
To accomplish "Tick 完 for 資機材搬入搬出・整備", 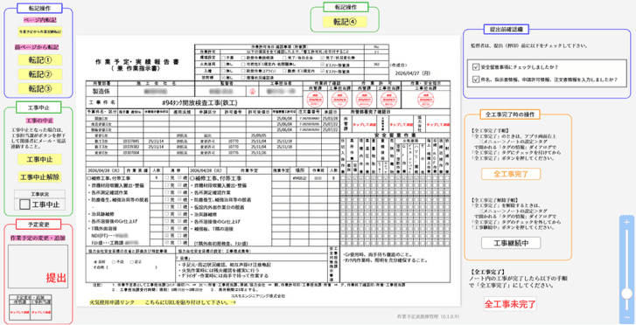I will coord(166,185).
